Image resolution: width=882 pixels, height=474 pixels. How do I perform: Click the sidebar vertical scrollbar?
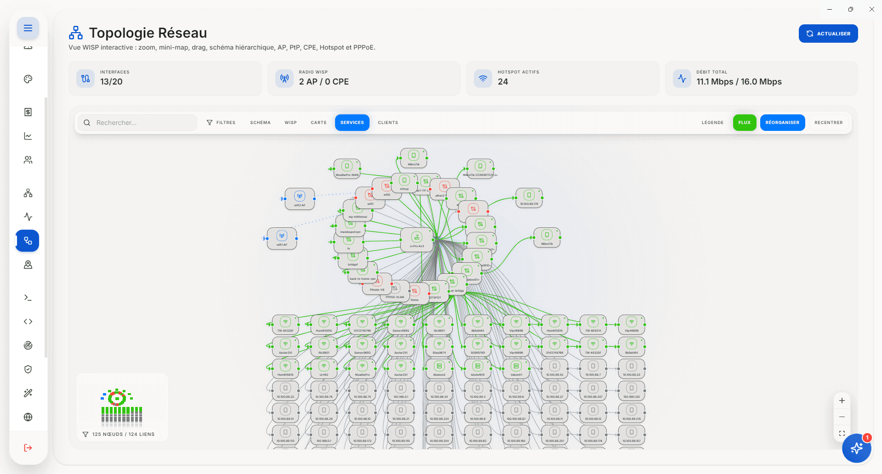point(46,227)
